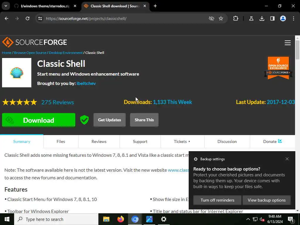Click the green Download button
Viewport: 300px width, 225px height.
tap(39, 120)
